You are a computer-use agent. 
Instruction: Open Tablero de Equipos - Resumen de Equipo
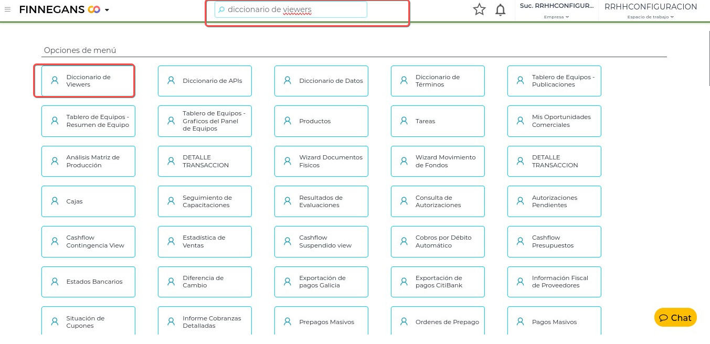tap(88, 121)
